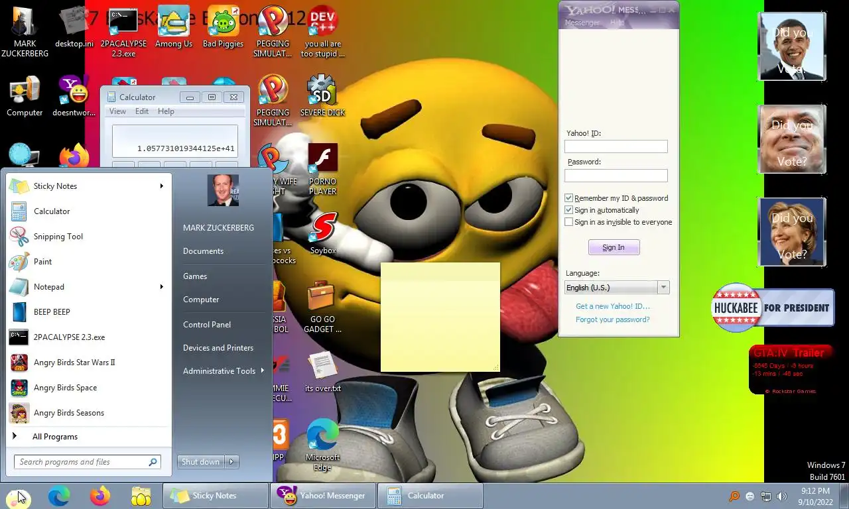Focus the Password input field
The image size is (849, 509).
tap(616, 176)
